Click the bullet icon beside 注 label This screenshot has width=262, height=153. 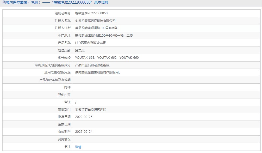click(66, 147)
